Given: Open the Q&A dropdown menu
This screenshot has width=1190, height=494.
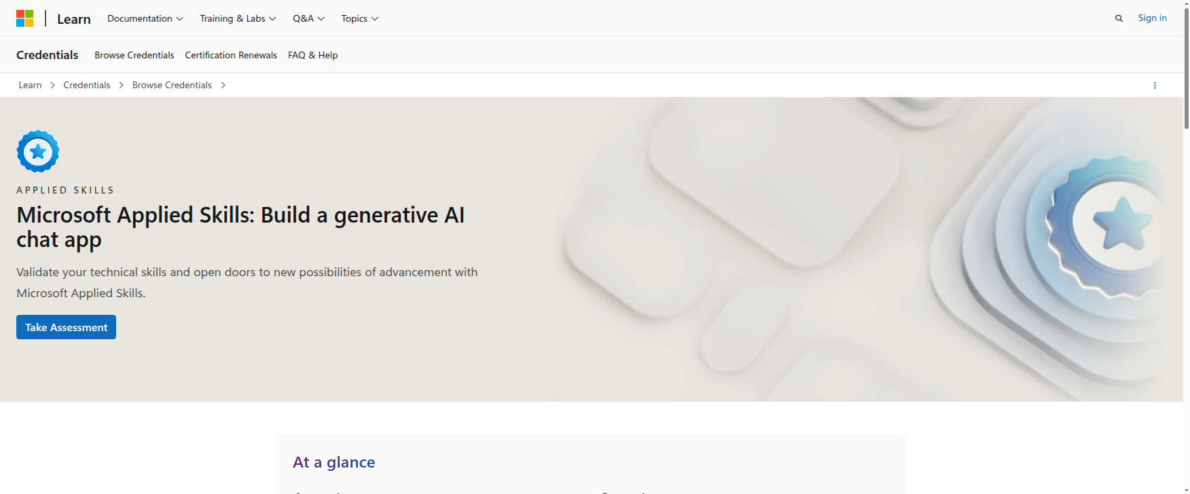Looking at the screenshot, I should click(x=308, y=18).
